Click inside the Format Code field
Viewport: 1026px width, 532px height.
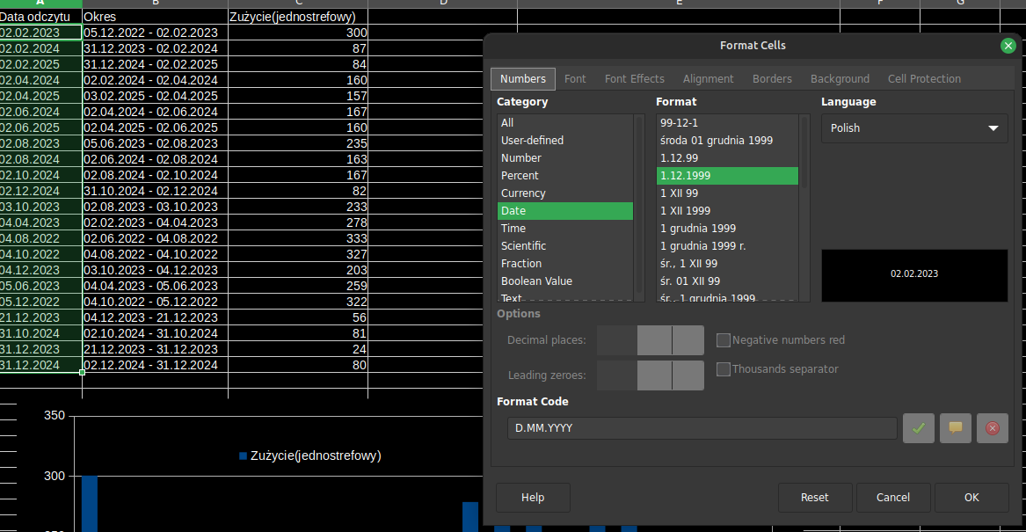point(702,428)
